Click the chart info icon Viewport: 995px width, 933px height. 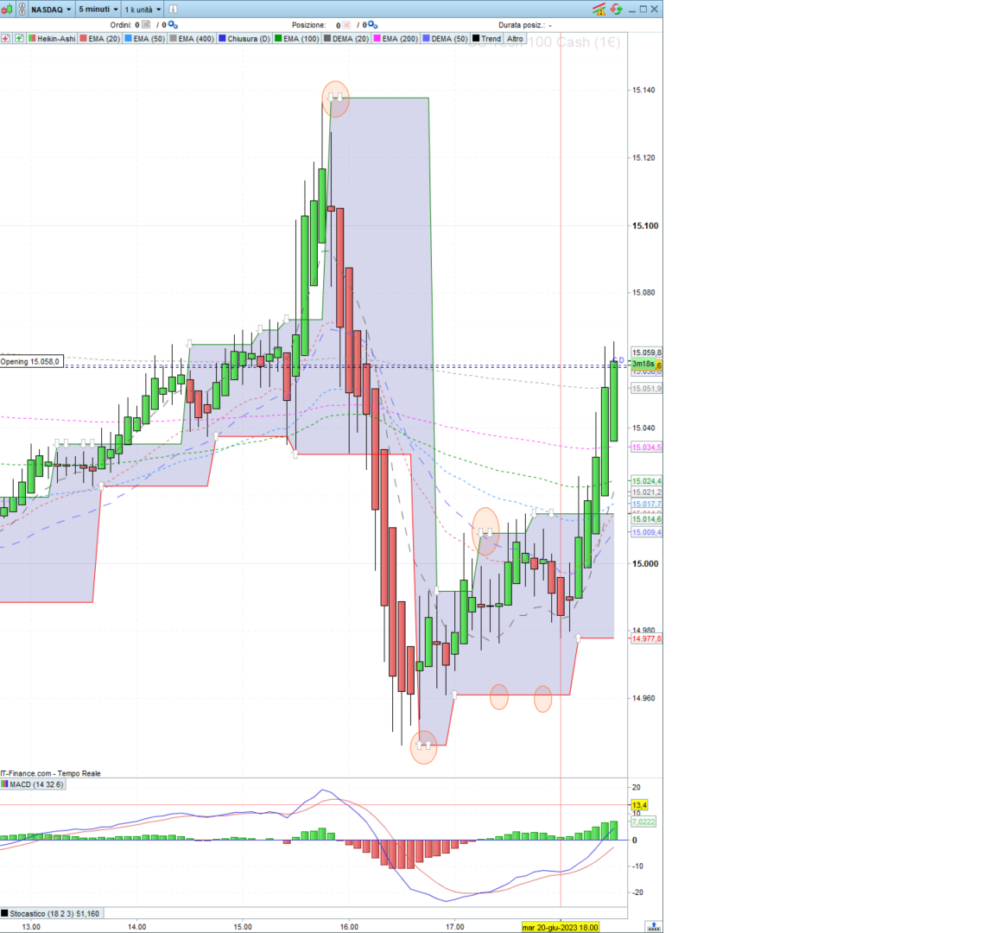tap(174, 10)
